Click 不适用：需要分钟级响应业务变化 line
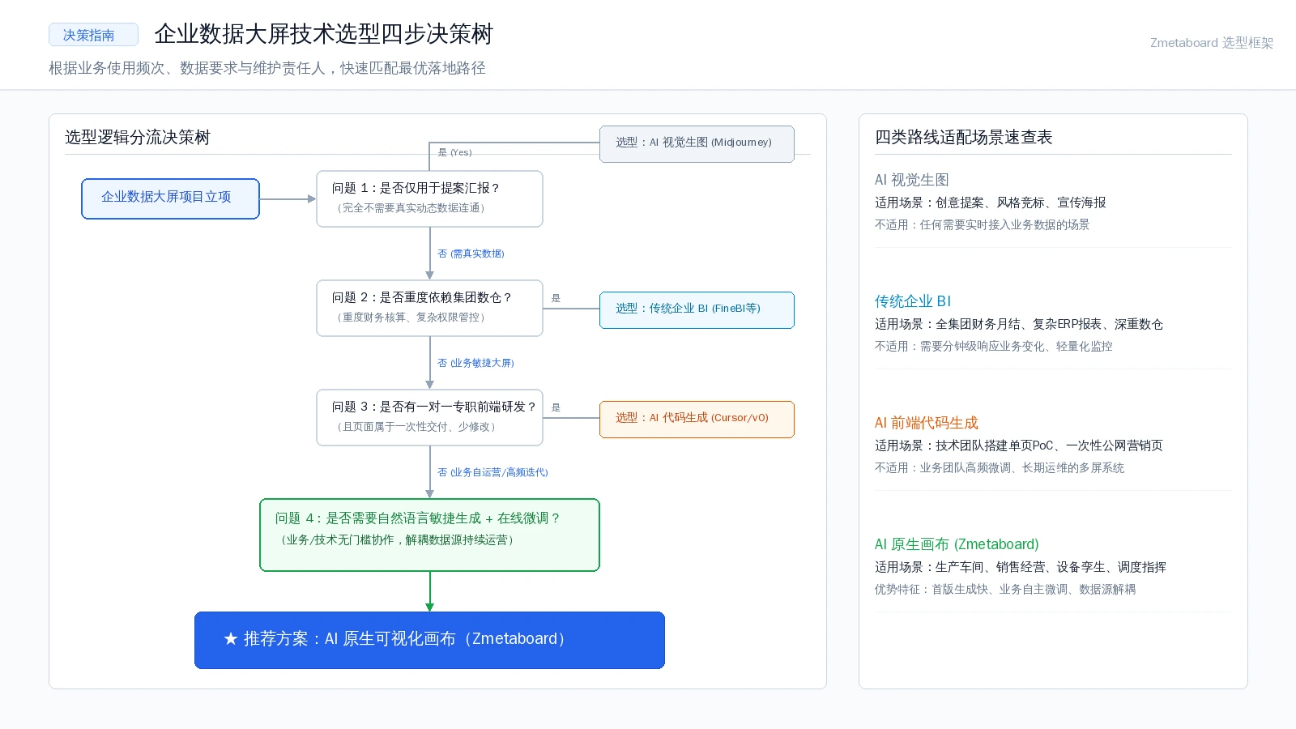 pyautogui.click(x=993, y=346)
